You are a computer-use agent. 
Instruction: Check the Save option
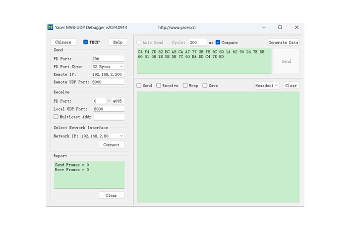(x=205, y=86)
